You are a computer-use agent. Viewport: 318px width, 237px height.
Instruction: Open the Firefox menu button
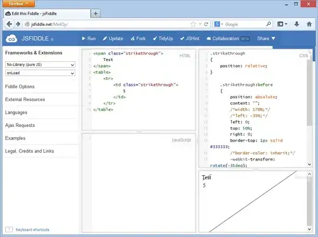click(x=18, y=4)
